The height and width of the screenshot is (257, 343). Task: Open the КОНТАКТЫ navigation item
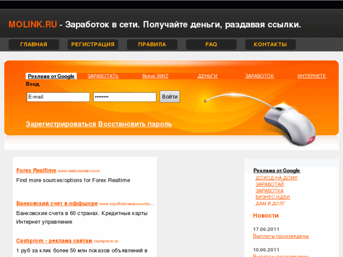[x=270, y=44]
